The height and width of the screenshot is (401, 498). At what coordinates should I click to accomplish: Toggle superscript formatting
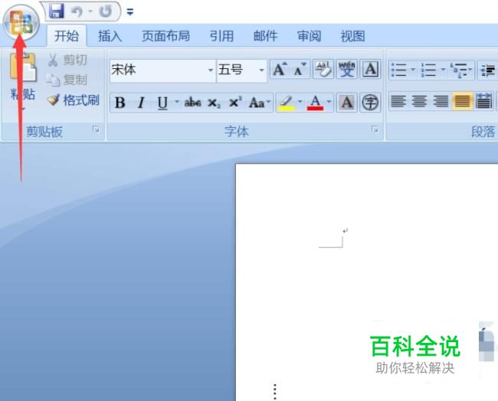click(235, 103)
